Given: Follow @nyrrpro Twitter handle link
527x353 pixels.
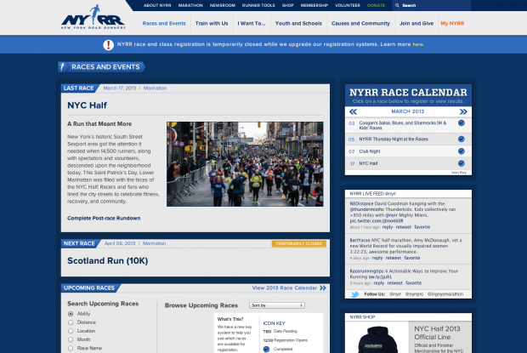Looking at the screenshot, I should [x=414, y=294].
